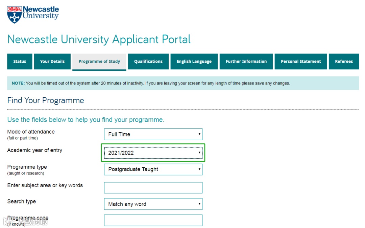Navigate to the Further Information tab
Image resolution: width=365 pixels, height=228 pixels.
tap(246, 62)
